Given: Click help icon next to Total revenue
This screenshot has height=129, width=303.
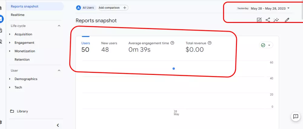Looking at the screenshot, I should pos(210,43).
